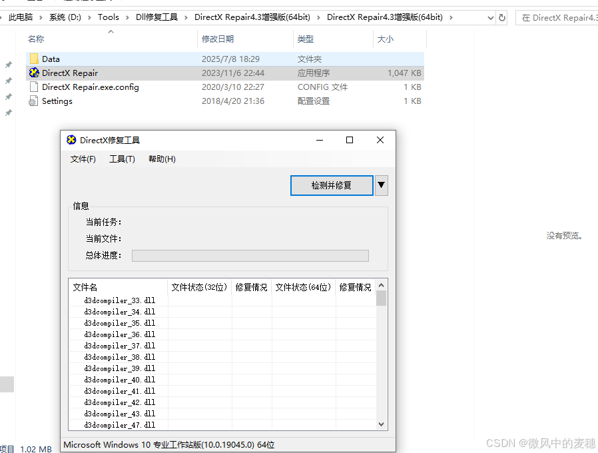The width and height of the screenshot is (598, 453).
Task: Click the first quick access pin icon
Action: [x=9, y=65]
